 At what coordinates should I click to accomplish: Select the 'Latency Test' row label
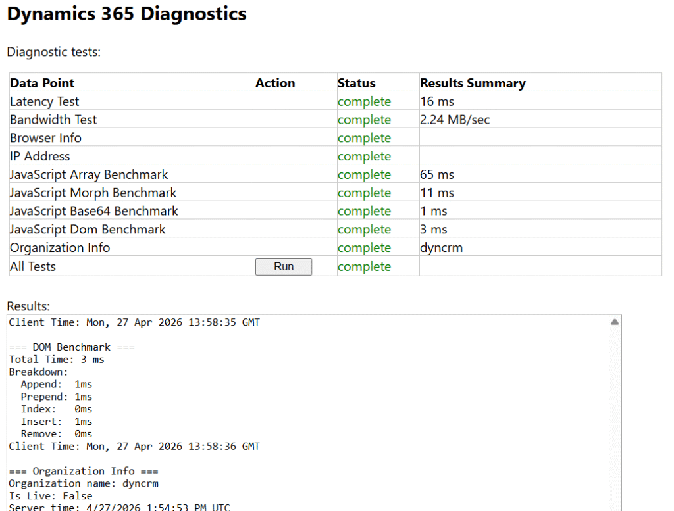[45, 101]
